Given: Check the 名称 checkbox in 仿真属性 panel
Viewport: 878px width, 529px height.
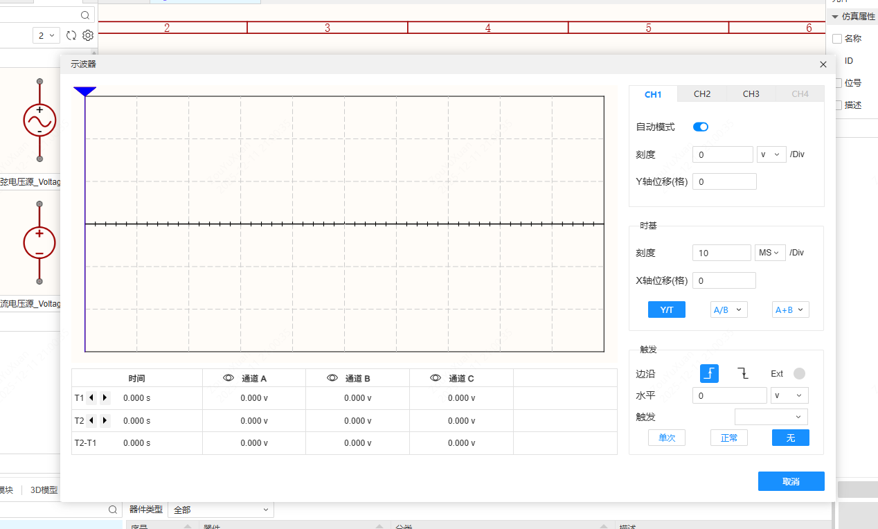Looking at the screenshot, I should coord(836,38).
